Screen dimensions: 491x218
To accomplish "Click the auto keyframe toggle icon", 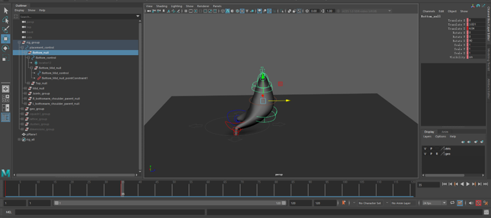I will pos(478,203).
